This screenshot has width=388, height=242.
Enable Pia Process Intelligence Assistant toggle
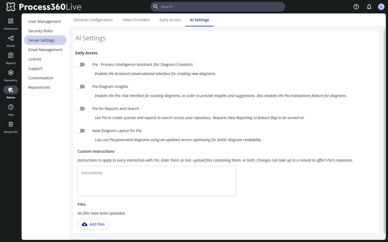(x=80, y=65)
